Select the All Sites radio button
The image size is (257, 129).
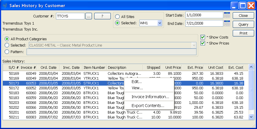coord(117,17)
